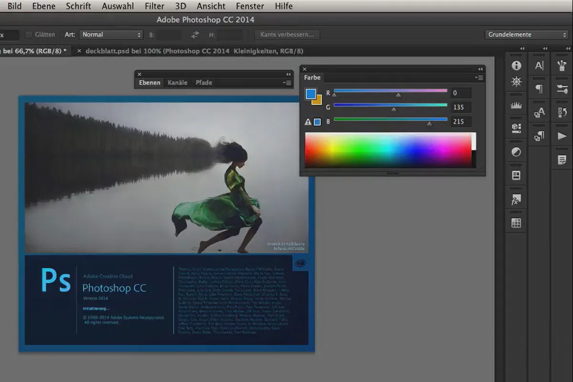The width and height of the screenshot is (573, 382).
Task: Open the 3D menu
Action: pyautogui.click(x=180, y=6)
